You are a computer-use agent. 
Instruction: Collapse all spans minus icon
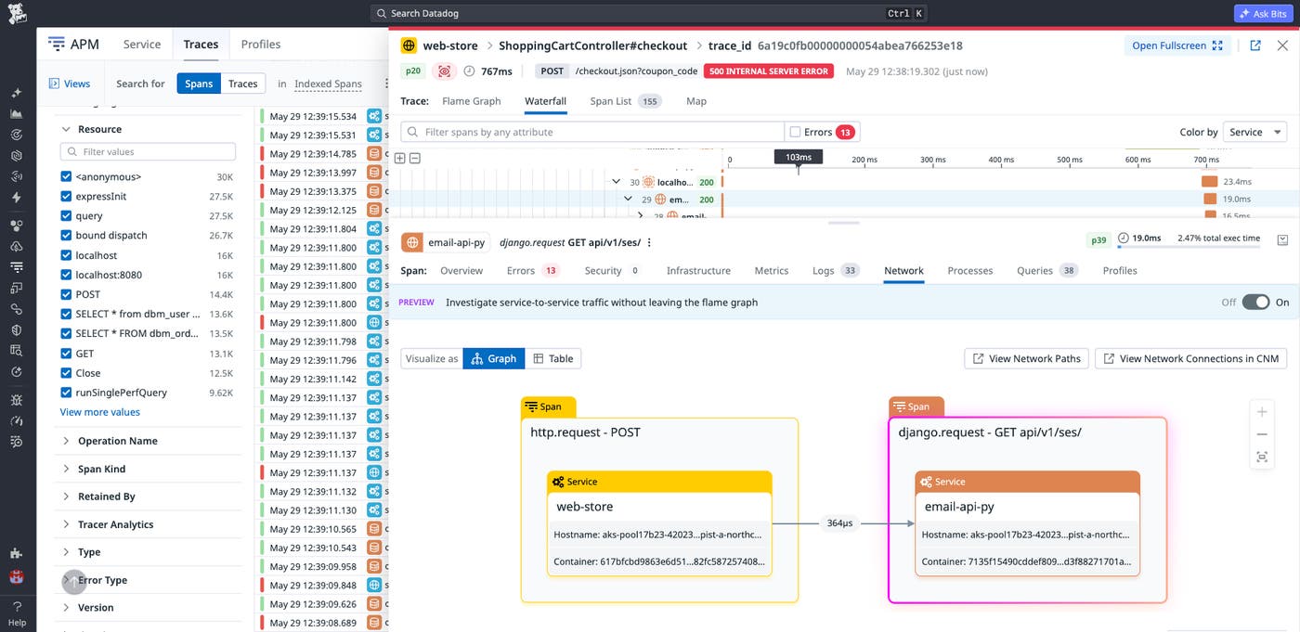pos(415,158)
